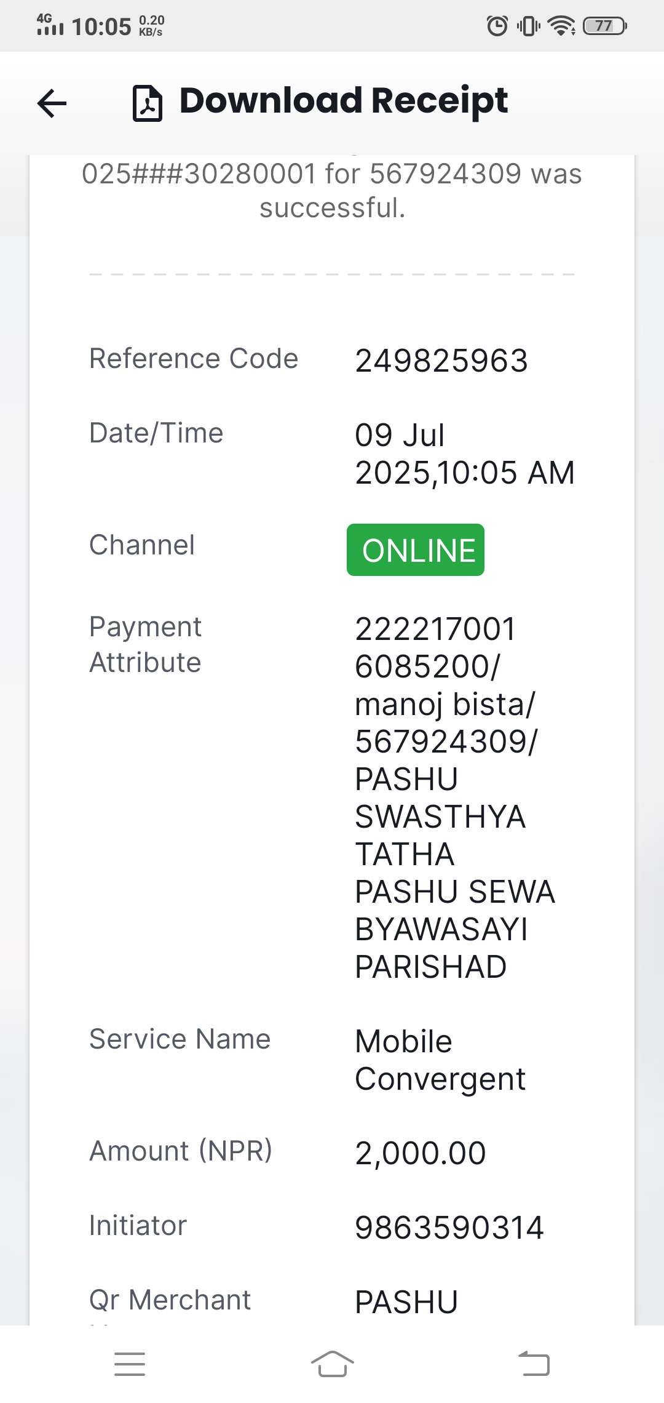This screenshot has width=664, height=1403.
Task: Tap the vibrate mode status icon
Action: pyautogui.click(x=528, y=26)
